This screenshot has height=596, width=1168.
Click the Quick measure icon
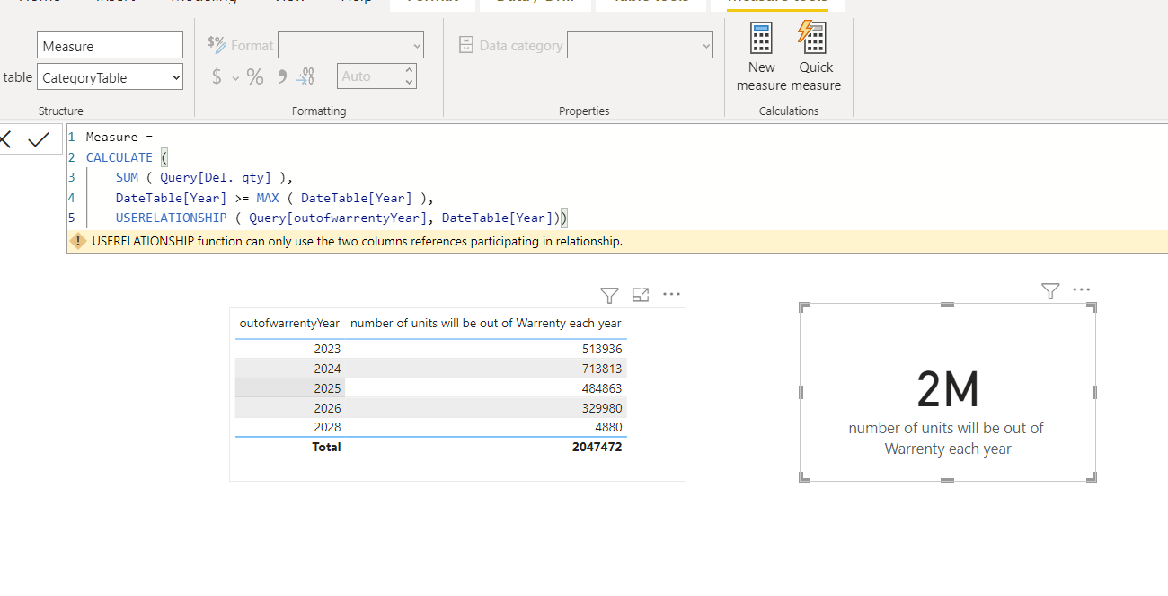(x=812, y=39)
